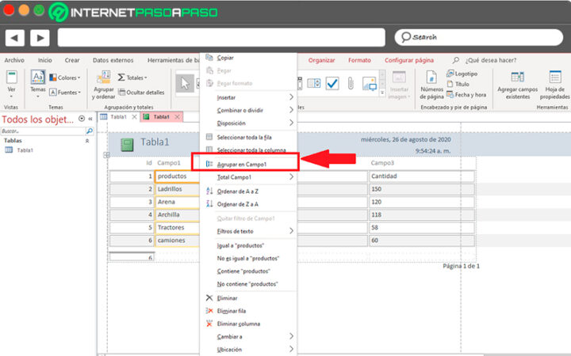Collapse the Tablas group in navigation pane

pos(87,141)
